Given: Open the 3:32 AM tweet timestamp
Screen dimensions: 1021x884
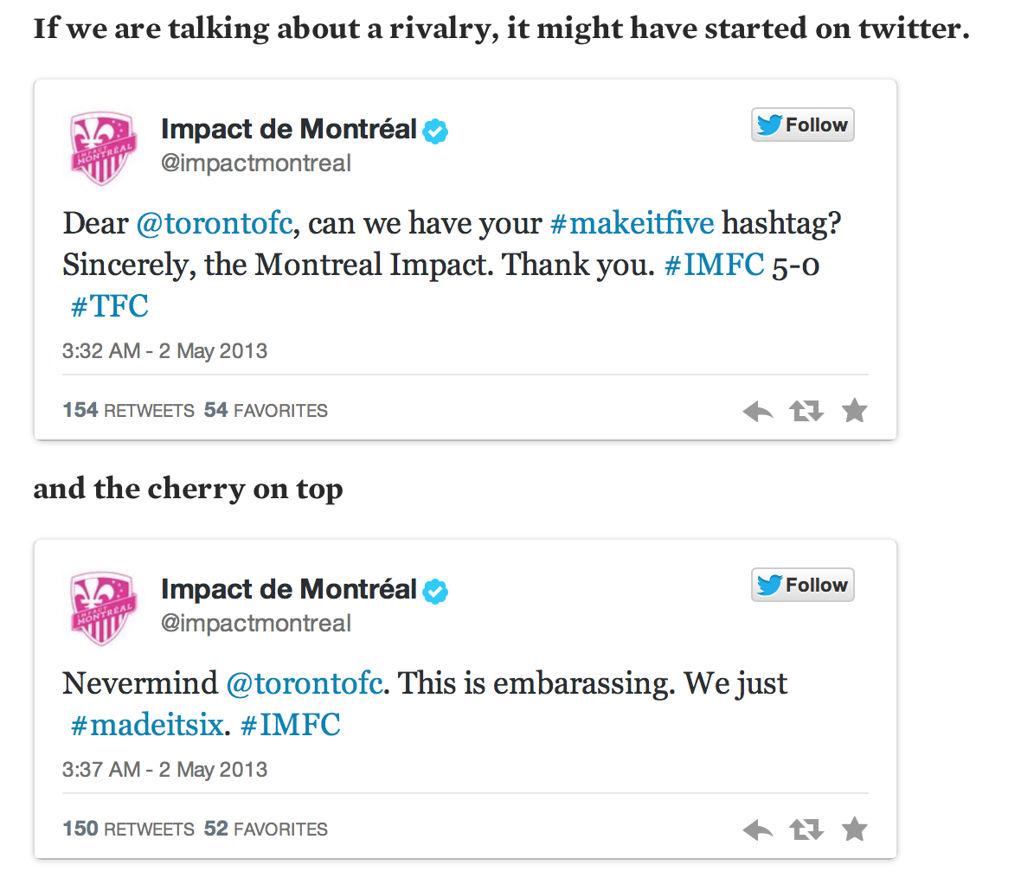Looking at the screenshot, I should tap(164, 351).
